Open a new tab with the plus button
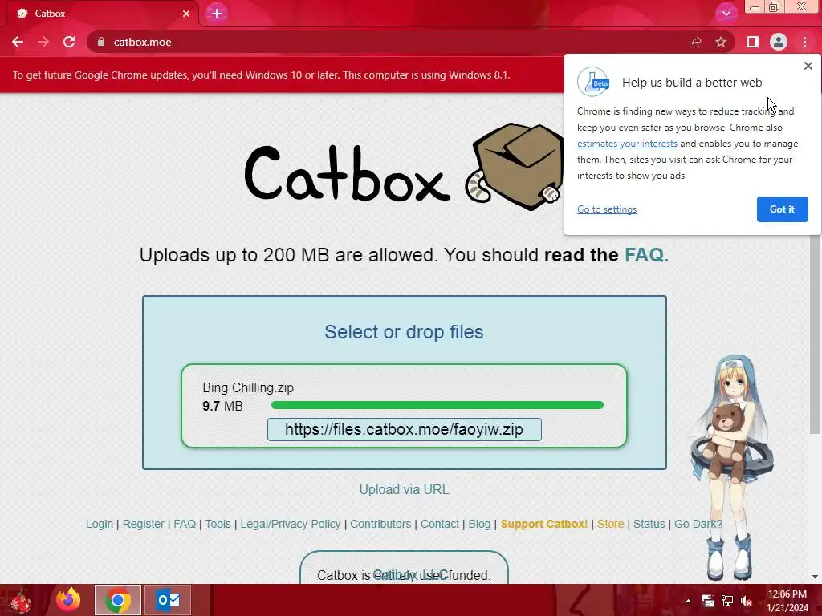822x616 pixels. 217,13
